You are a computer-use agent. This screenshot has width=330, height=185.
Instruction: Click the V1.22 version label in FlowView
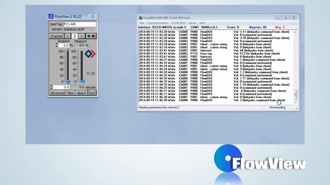(91, 73)
